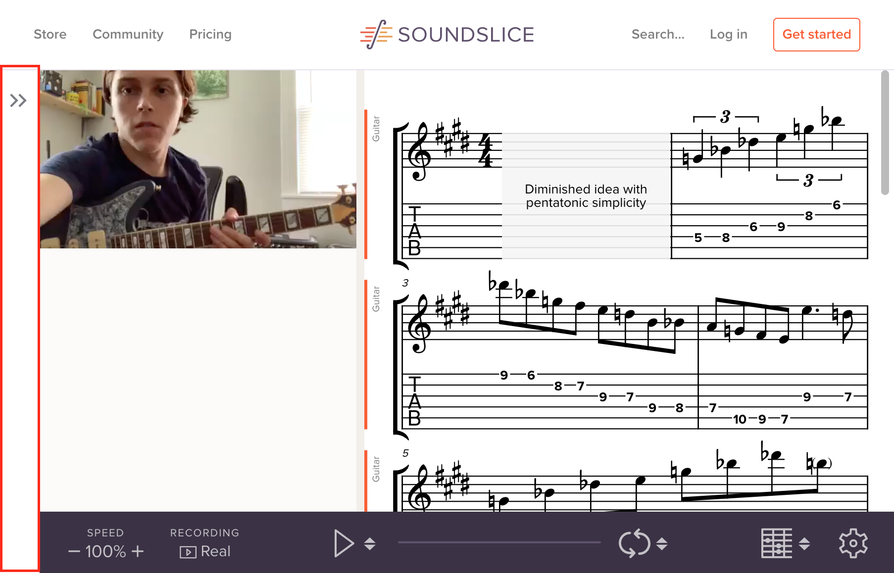Click the Get started button
Screen dimensions: 894x573
click(816, 34)
